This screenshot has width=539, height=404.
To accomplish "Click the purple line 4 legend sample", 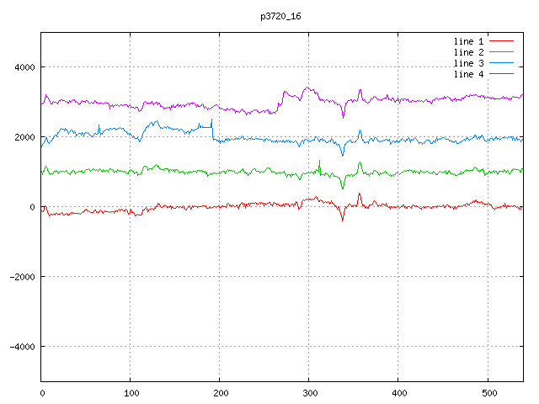I will 501,74.
